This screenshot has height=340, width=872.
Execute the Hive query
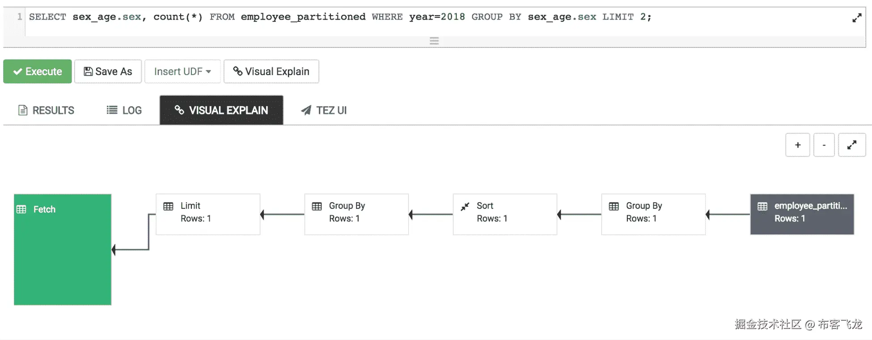pos(38,72)
